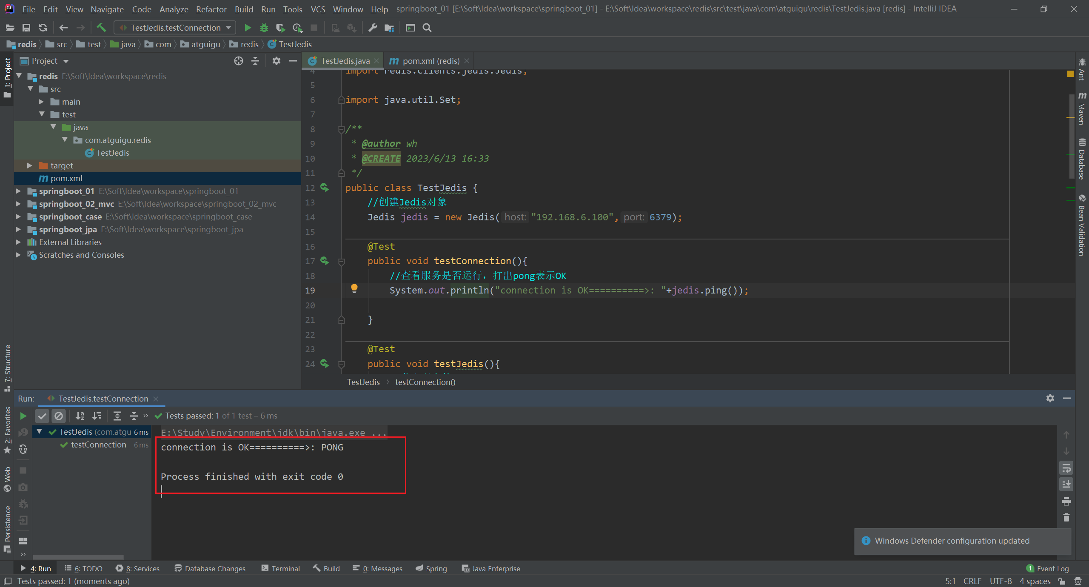1089x587 pixels.
Task: Expand the main folder
Action: [41, 102]
